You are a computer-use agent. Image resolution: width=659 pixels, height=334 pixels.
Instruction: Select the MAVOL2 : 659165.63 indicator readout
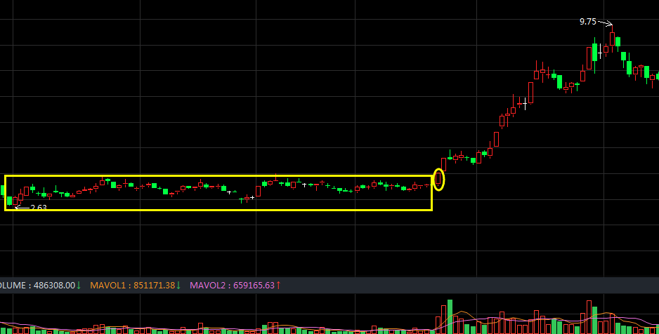(232, 286)
